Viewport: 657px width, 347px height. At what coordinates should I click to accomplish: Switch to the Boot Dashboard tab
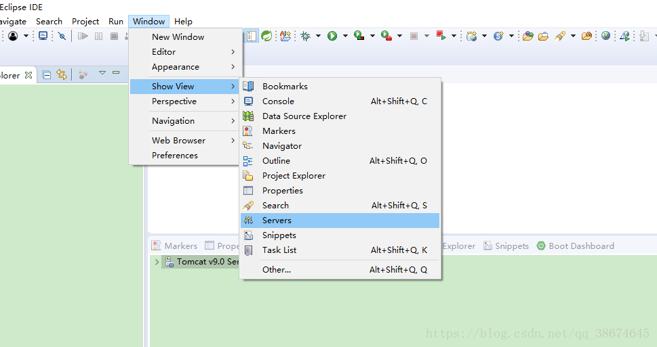[x=575, y=246]
